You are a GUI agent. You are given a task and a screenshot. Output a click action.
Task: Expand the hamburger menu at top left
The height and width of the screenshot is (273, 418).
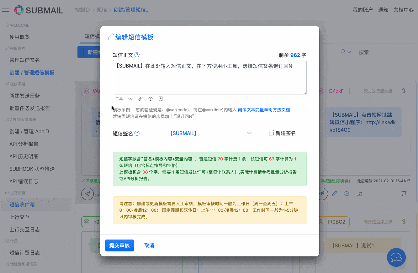pos(6,9)
